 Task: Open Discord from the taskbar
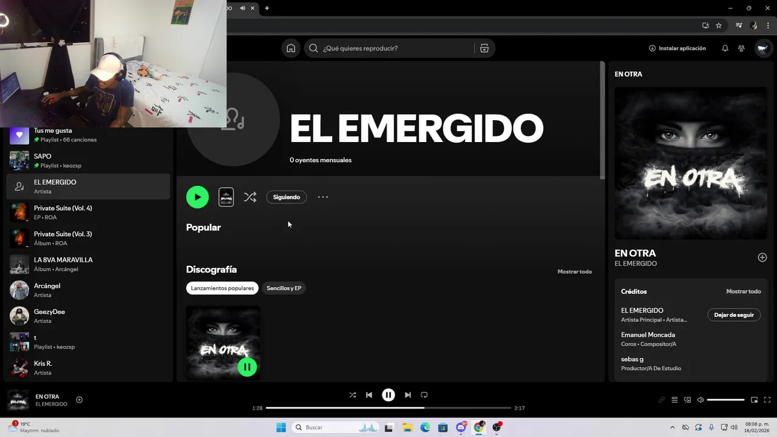click(x=461, y=427)
